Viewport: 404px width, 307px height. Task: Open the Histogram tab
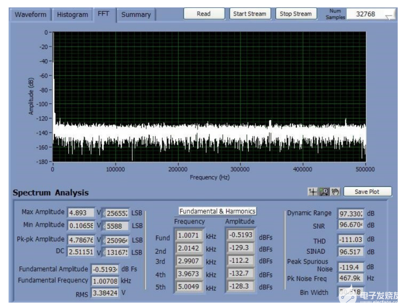click(72, 14)
